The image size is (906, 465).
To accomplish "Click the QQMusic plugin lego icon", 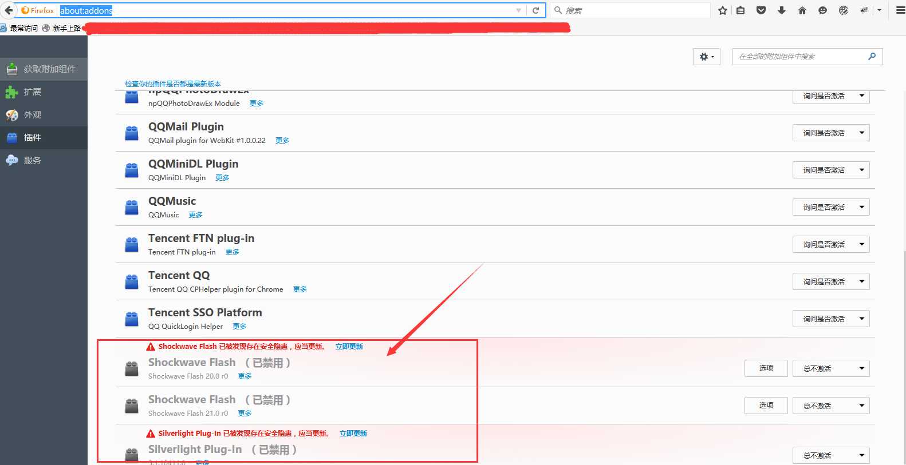I will pyautogui.click(x=132, y=208).
